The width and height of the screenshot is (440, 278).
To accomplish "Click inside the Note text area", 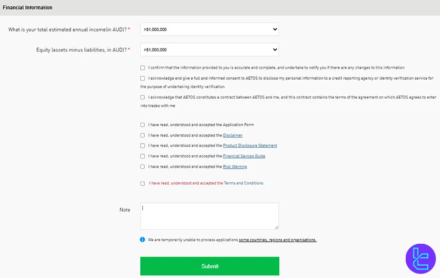I will pyautogui.click(x=209, y=216).
